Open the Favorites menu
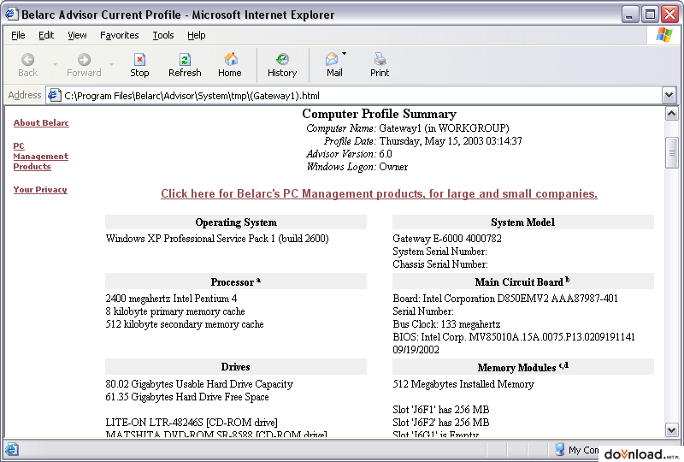Viewport: 684px width, 462px height. (119, 35)
